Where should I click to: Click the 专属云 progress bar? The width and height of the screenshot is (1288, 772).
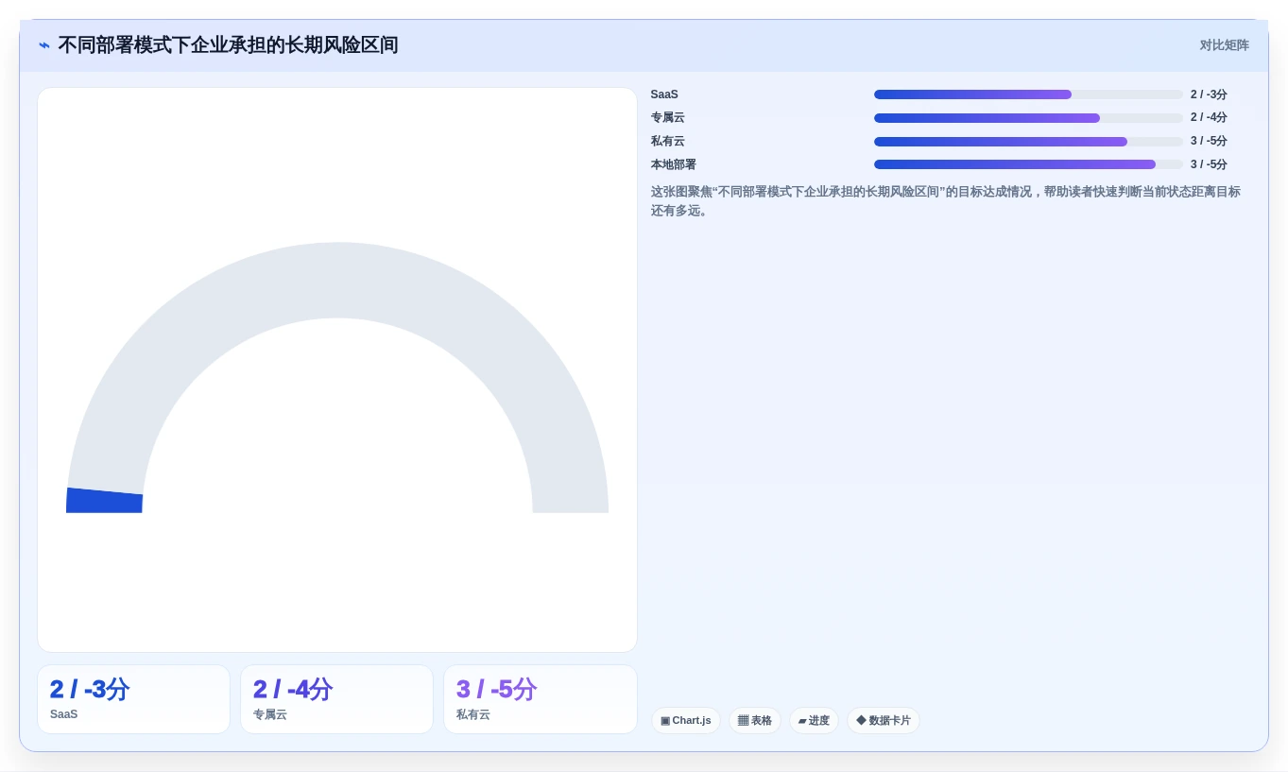click(1028, 118)
